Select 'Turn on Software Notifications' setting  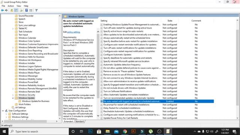pos(117,91)
